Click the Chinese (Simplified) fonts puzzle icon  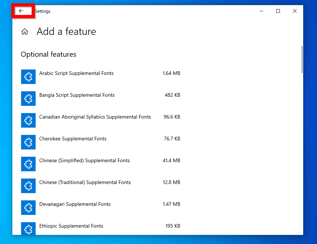point(28,164)
